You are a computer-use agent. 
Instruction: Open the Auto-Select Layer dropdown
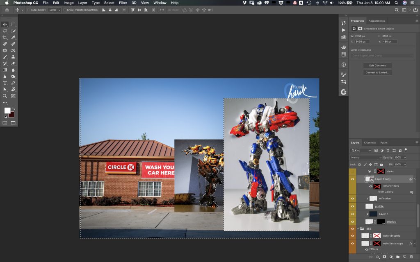pyautogui.click(x=55, y=10)
